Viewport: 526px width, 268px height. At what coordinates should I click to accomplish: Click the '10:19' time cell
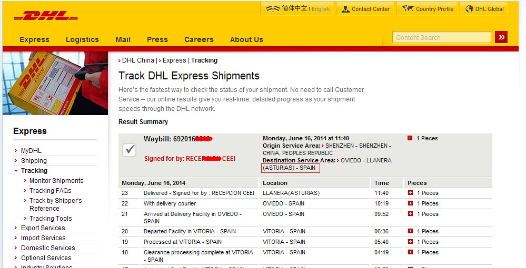[x=381, y=203]
